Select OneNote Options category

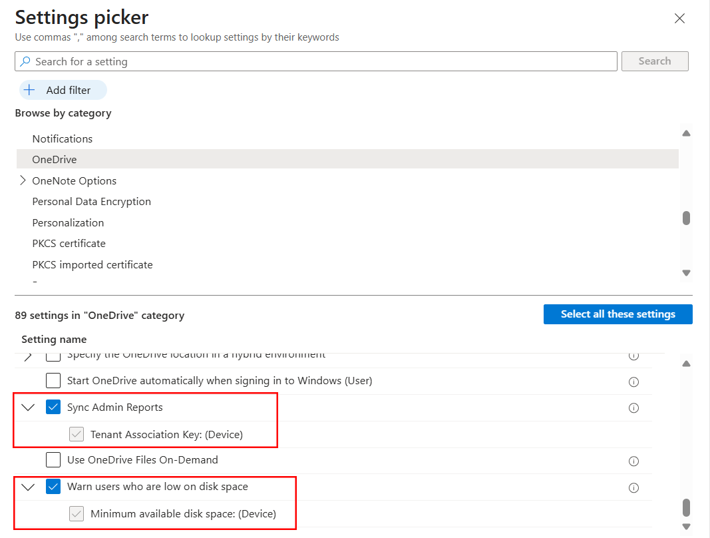75,181
